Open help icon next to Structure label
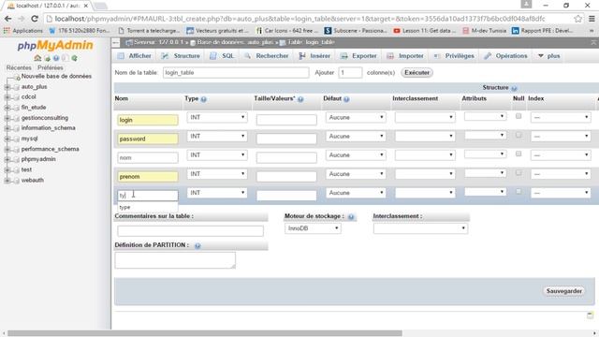This screenshot has width=599, height=337. coord(514,88)
